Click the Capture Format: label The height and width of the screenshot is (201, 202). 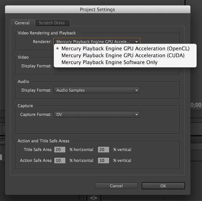tap(36, 114)
